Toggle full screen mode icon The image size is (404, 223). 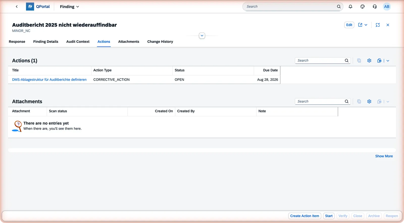(x=378, y=25)
